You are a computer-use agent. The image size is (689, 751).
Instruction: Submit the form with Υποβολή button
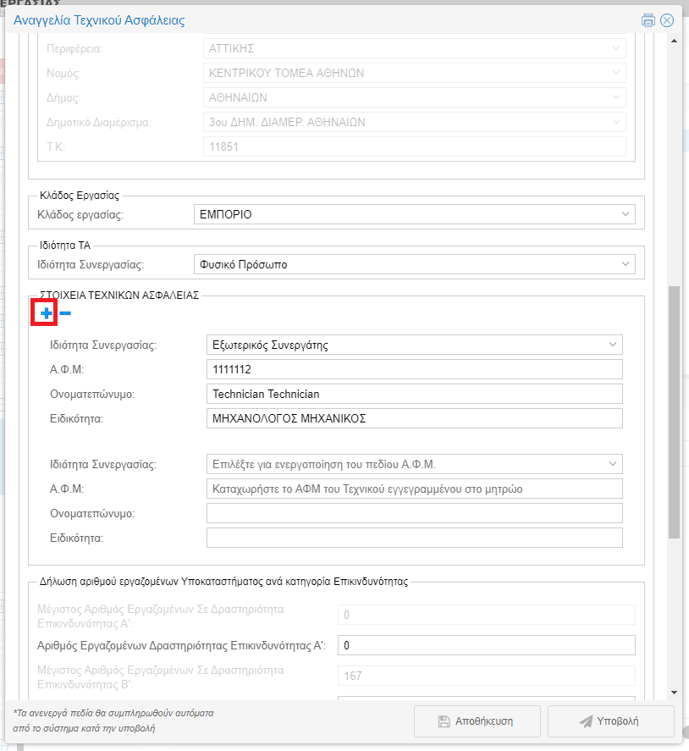610,721
